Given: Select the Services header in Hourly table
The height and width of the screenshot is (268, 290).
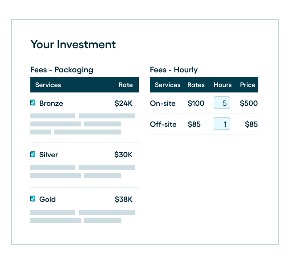Looking at the screenshot, I should pyautogui.click(x=167, y=85).
